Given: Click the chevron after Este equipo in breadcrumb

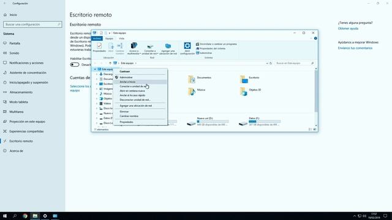Looking at the screenshot, I should tap(136, 64).
